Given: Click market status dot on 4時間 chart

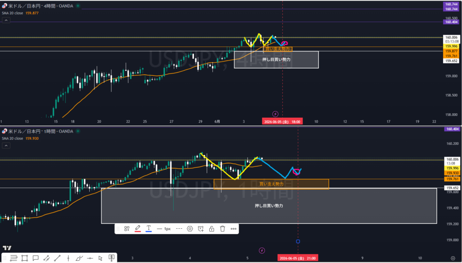Looking at the screenshot, I should point(78,6).
